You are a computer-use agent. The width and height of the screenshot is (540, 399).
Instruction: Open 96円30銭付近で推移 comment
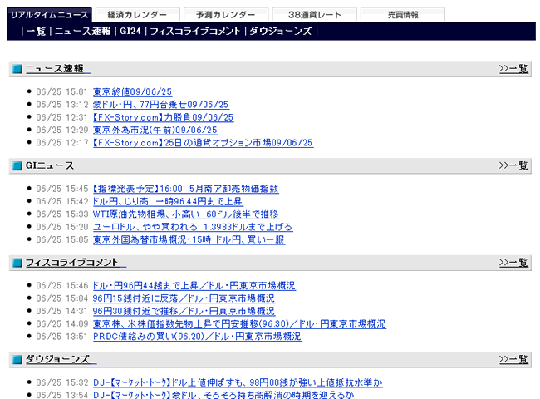[x=184, y=312]
